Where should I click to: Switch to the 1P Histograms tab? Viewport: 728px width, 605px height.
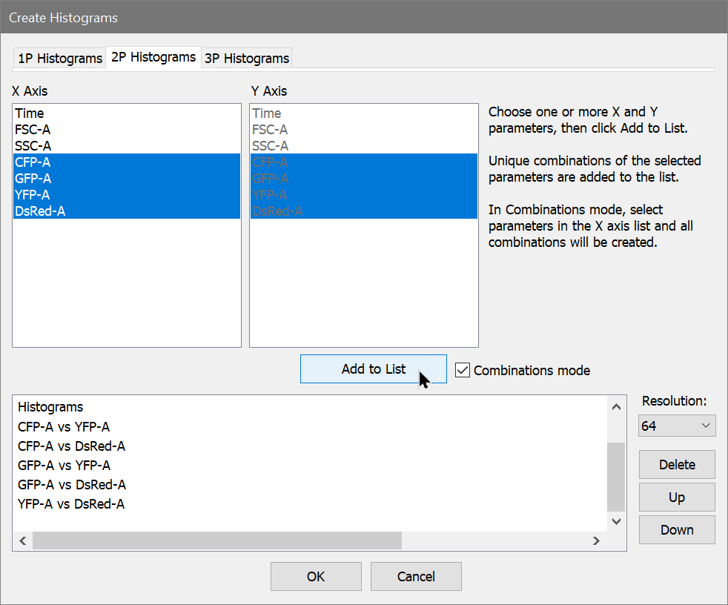(59, 59)
